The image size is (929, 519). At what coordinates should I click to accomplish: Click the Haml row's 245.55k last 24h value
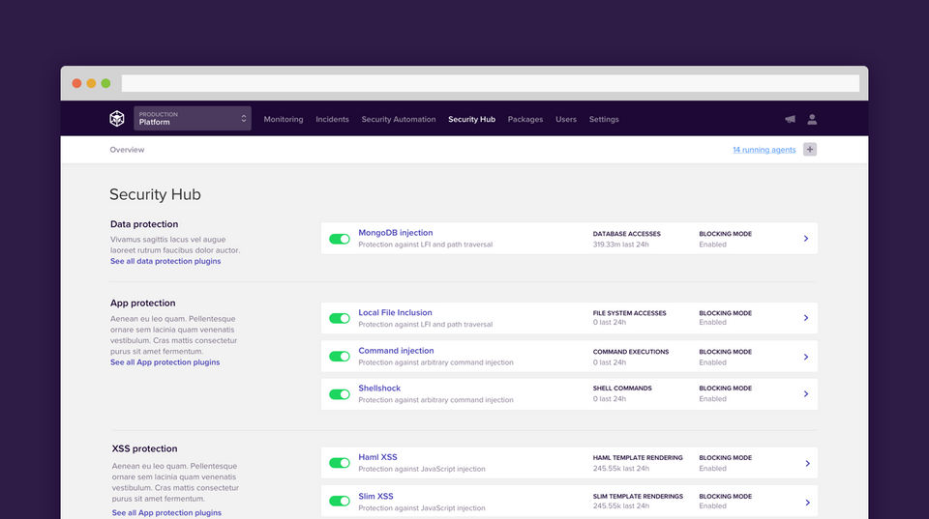(621, 468)
